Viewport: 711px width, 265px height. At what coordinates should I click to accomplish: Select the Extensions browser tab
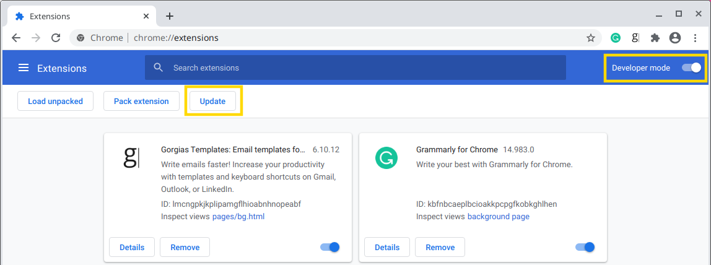82,16
